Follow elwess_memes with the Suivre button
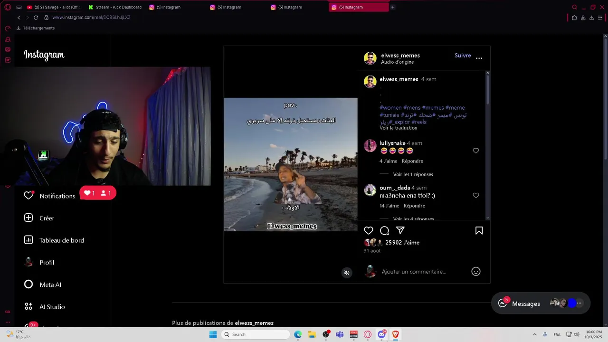Viewport: 608px width, 342px height. point(463,56)
